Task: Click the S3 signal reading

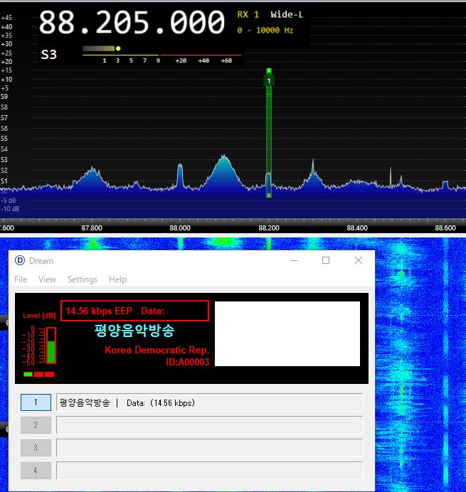Action: (49, 55)
